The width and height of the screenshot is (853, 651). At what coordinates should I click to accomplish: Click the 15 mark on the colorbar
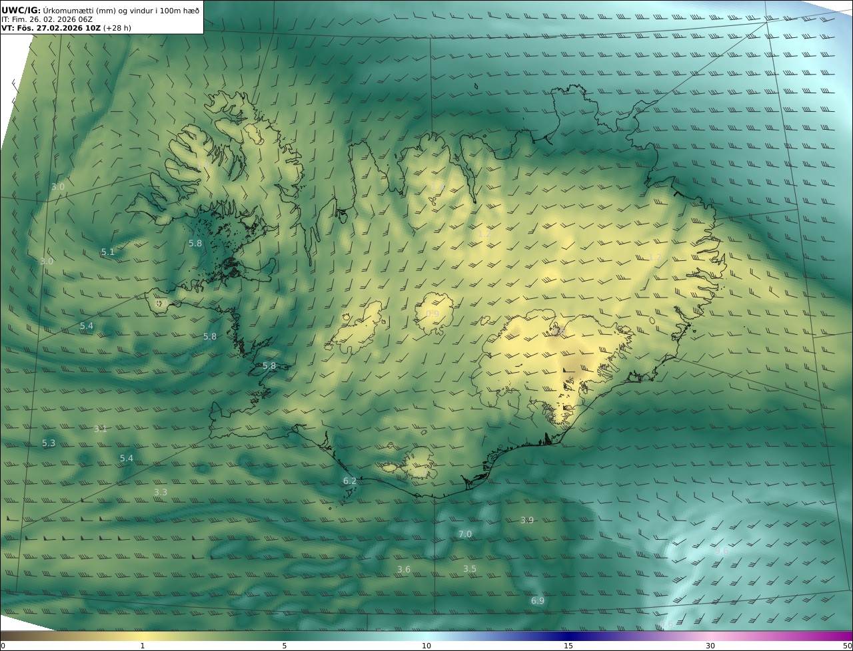coord(568,646)
